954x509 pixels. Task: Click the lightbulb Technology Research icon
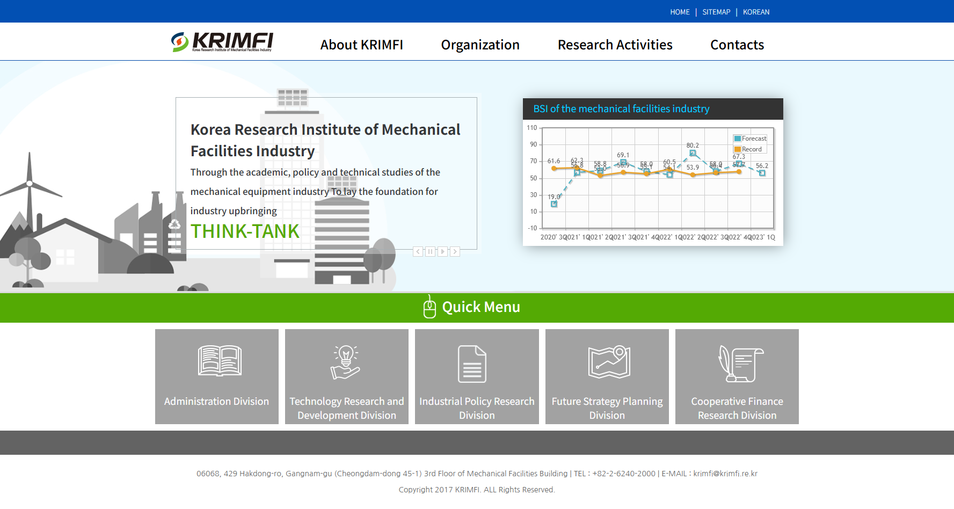[x=346, y=362]
